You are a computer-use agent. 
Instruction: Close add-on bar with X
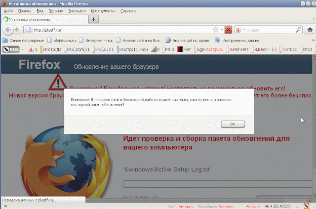pyautogui.click(x=5, y=206)
